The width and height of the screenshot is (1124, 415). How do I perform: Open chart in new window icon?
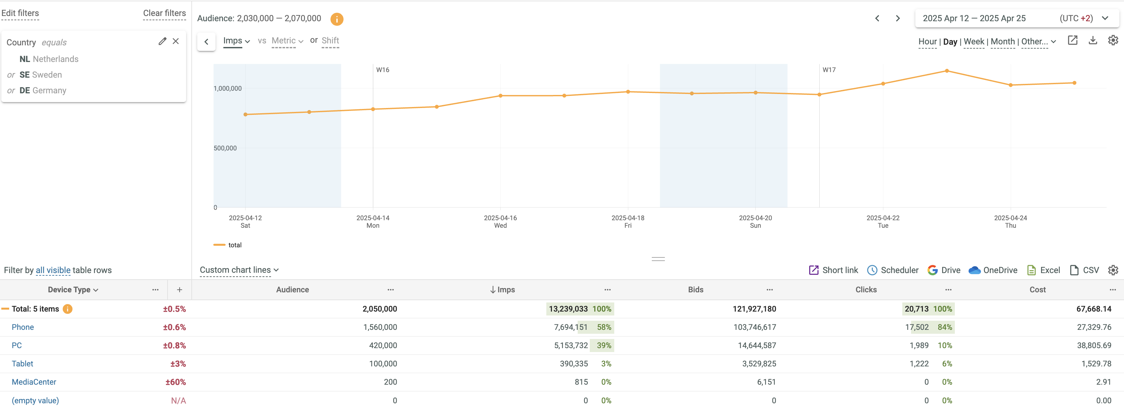coord(1072,40)
